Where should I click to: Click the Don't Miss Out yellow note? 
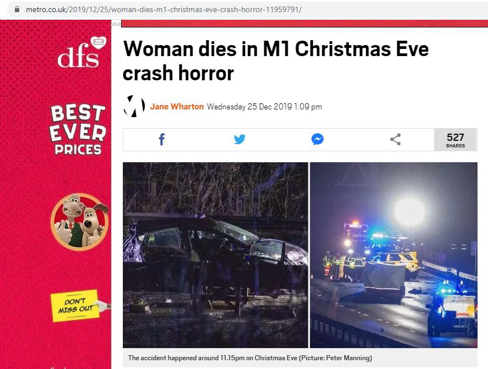point(75,306)
